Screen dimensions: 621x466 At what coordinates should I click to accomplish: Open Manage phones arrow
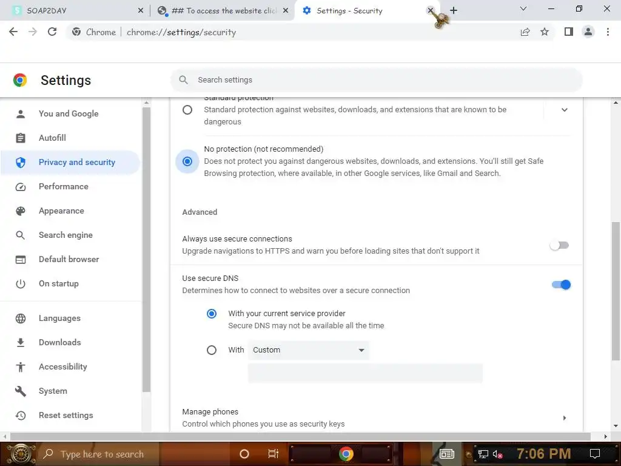(565, 417)
